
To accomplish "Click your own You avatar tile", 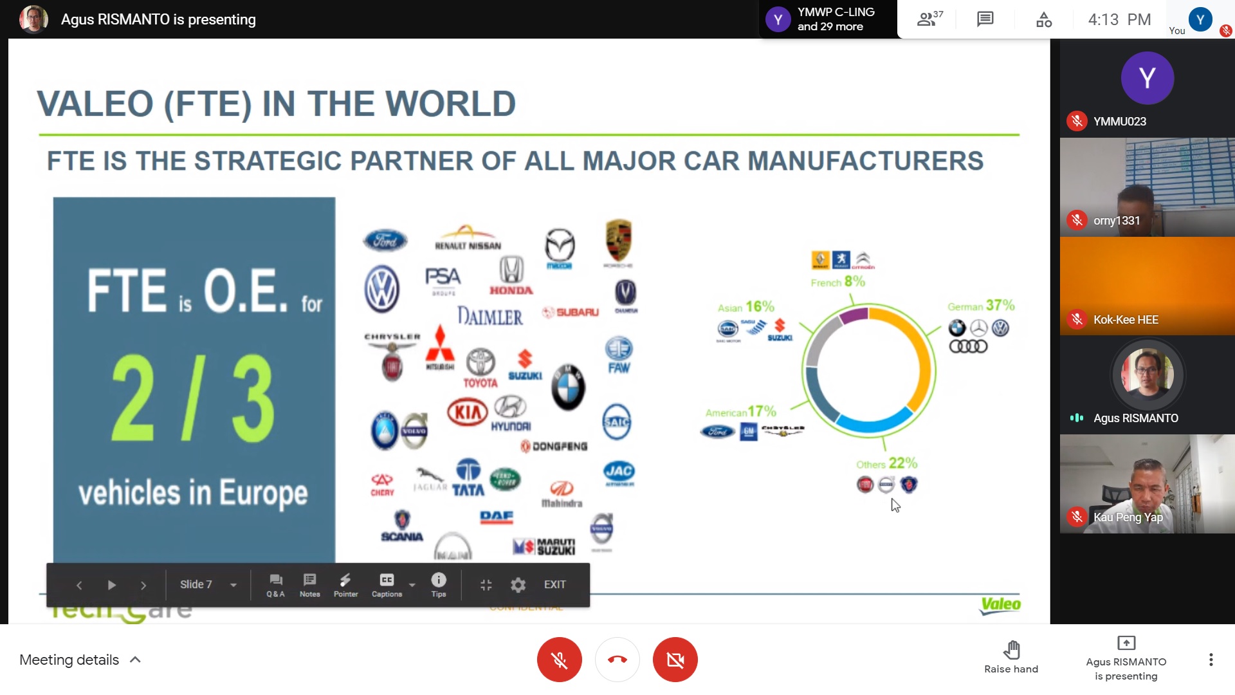I will (1200, 19).
